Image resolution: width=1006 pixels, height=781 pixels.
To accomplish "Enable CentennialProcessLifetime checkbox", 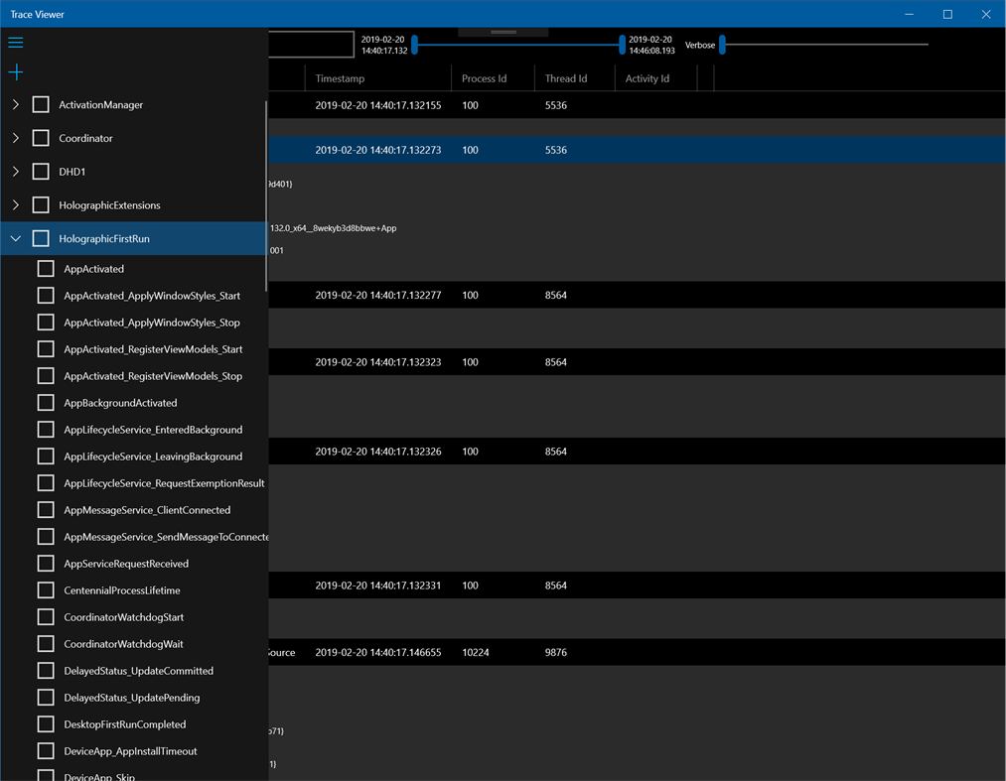I will click(46, 590).
